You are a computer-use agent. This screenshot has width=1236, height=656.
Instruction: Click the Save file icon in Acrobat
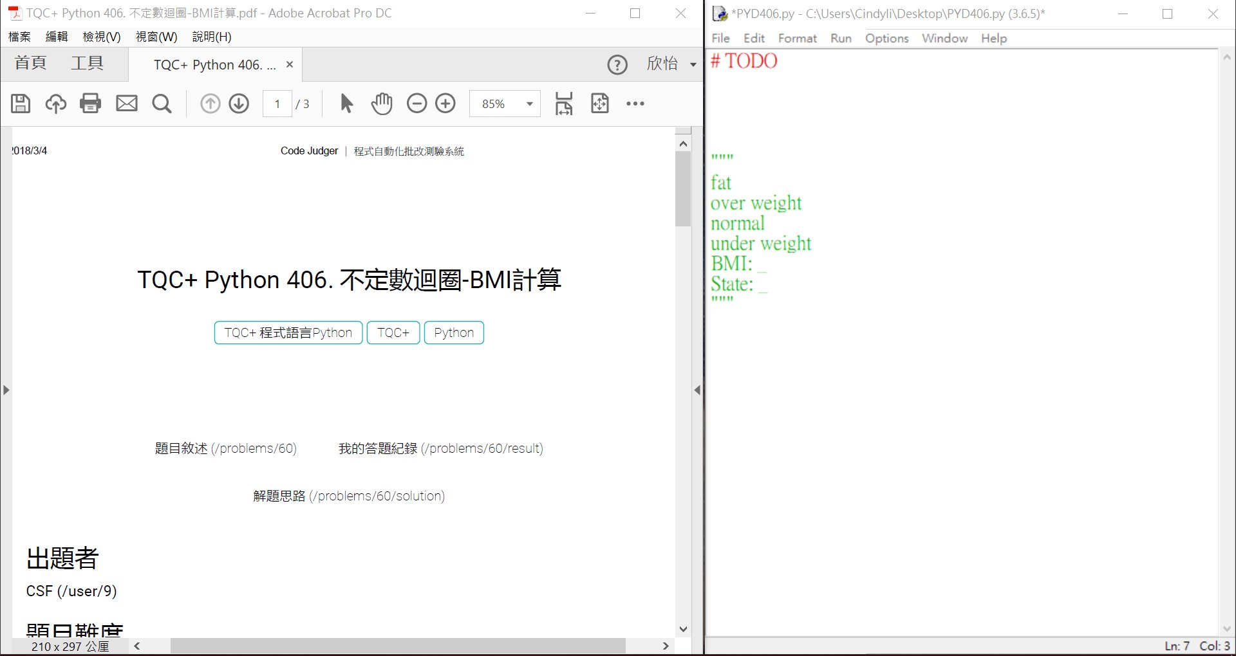(21, 104)
